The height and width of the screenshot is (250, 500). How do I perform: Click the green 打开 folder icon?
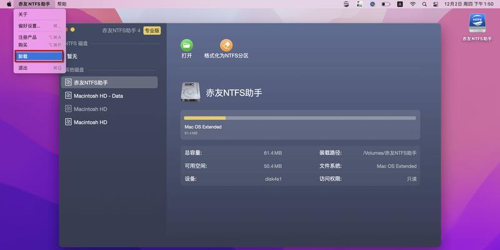tap(186, 45)
